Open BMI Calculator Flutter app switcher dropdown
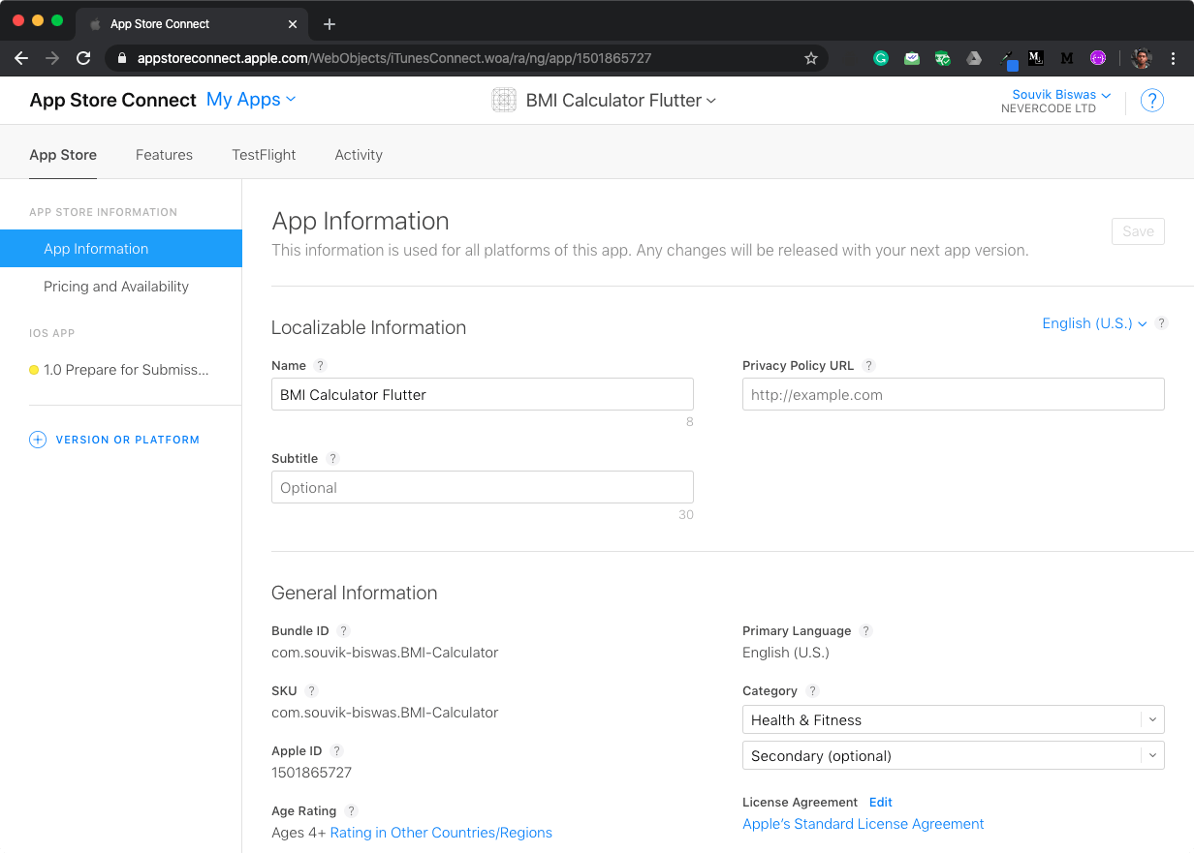 point(620,100)
